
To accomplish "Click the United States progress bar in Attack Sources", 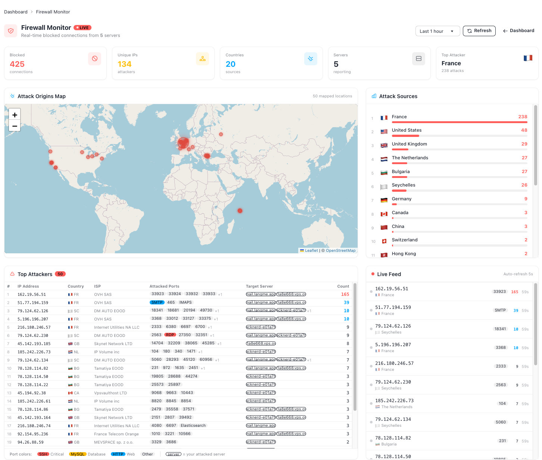I will (460, 136).
